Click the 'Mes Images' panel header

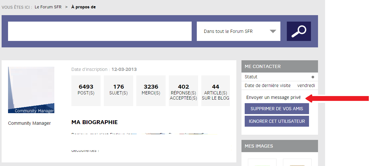(279, 146)
